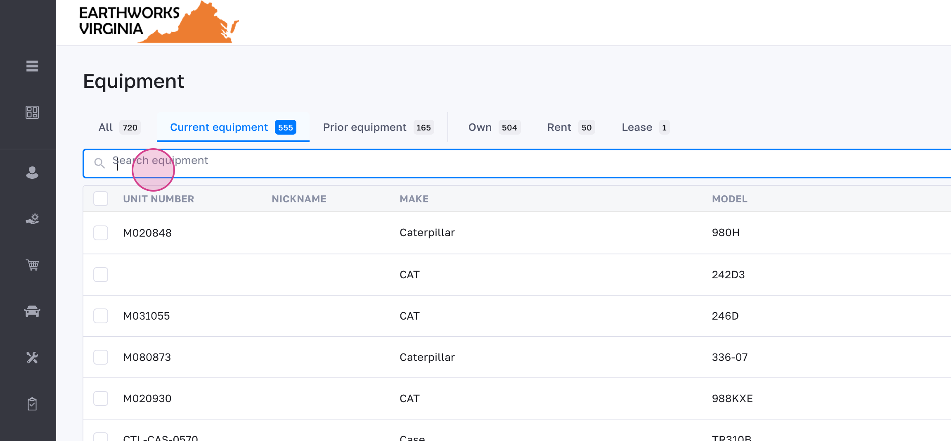Tick the checkbox for unit M020930
Screen dimensions: 951x441
101,398
